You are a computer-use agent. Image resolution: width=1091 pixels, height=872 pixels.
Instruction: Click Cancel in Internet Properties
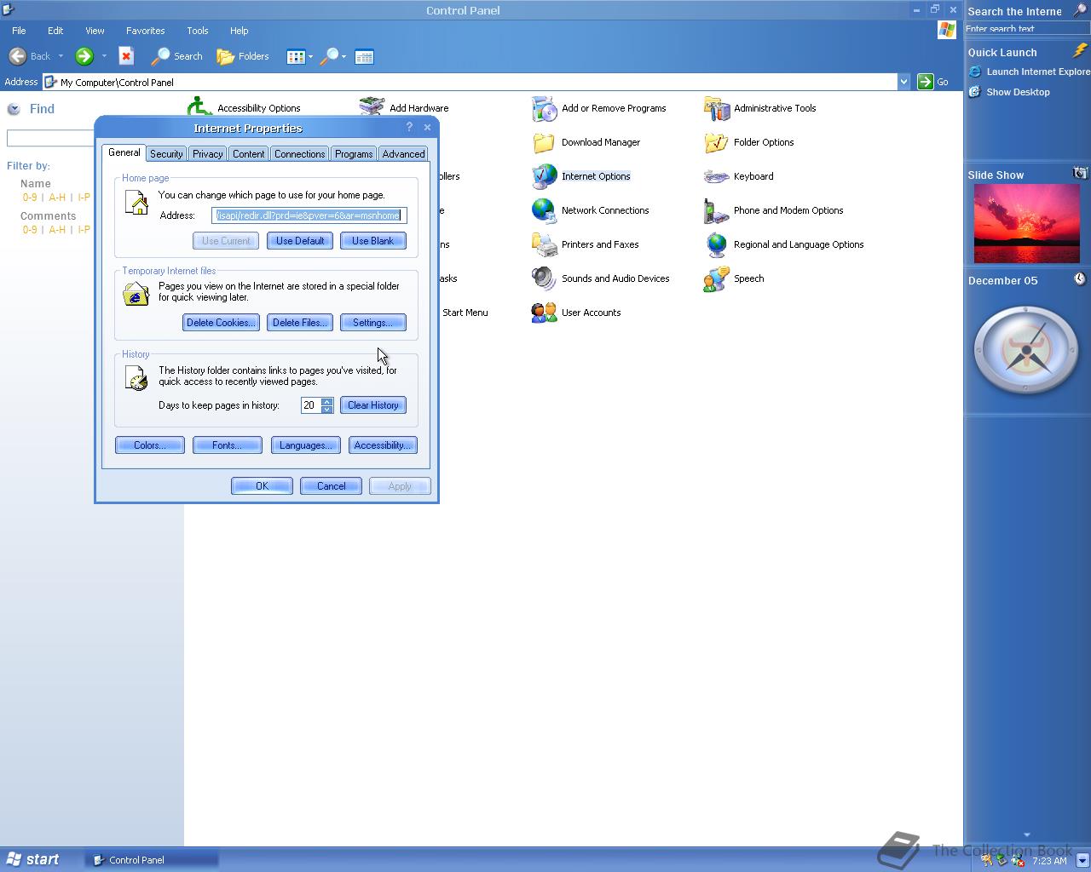tap(331, 486)
